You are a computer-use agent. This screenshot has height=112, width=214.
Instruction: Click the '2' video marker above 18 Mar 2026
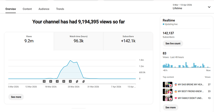[x=51, y=81]
